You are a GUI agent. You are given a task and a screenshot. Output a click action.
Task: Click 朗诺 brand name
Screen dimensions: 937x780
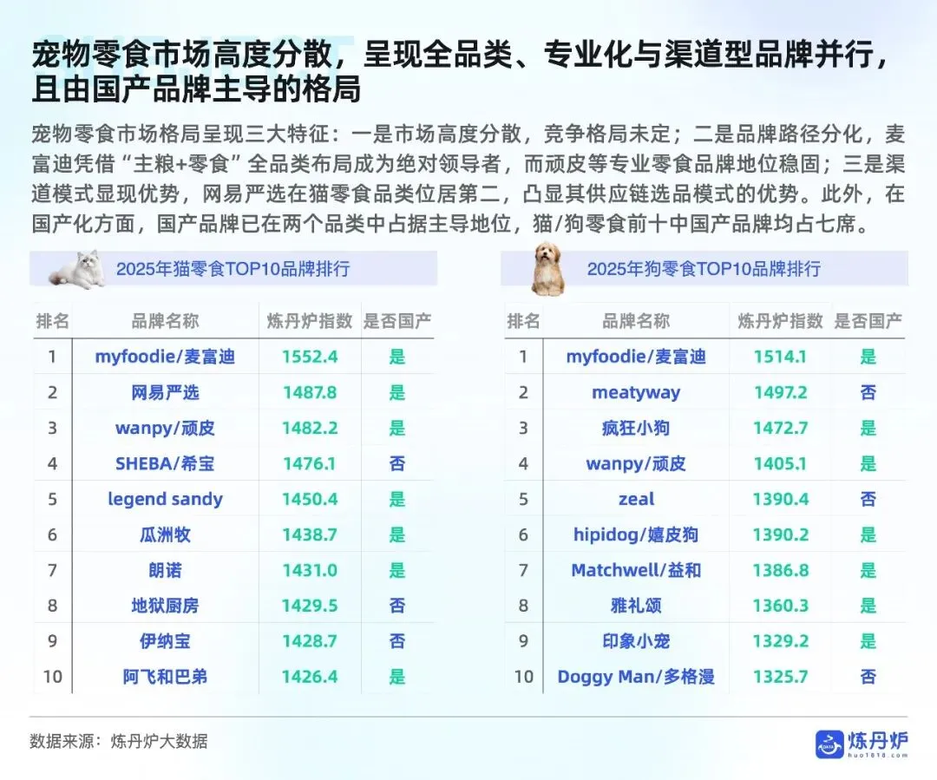(165, 570)
